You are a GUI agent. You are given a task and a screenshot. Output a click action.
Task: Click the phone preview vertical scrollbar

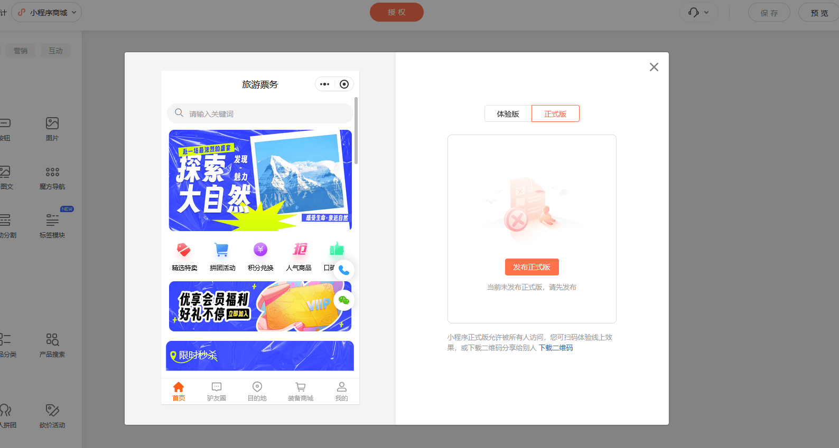[x=356, y=131]
